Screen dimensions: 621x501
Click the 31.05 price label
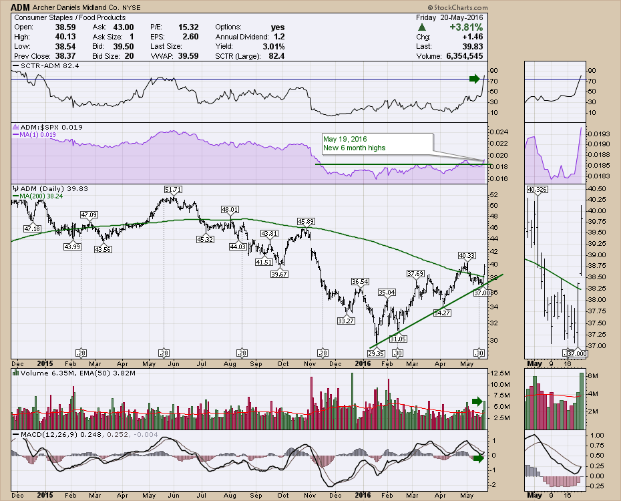398,339
